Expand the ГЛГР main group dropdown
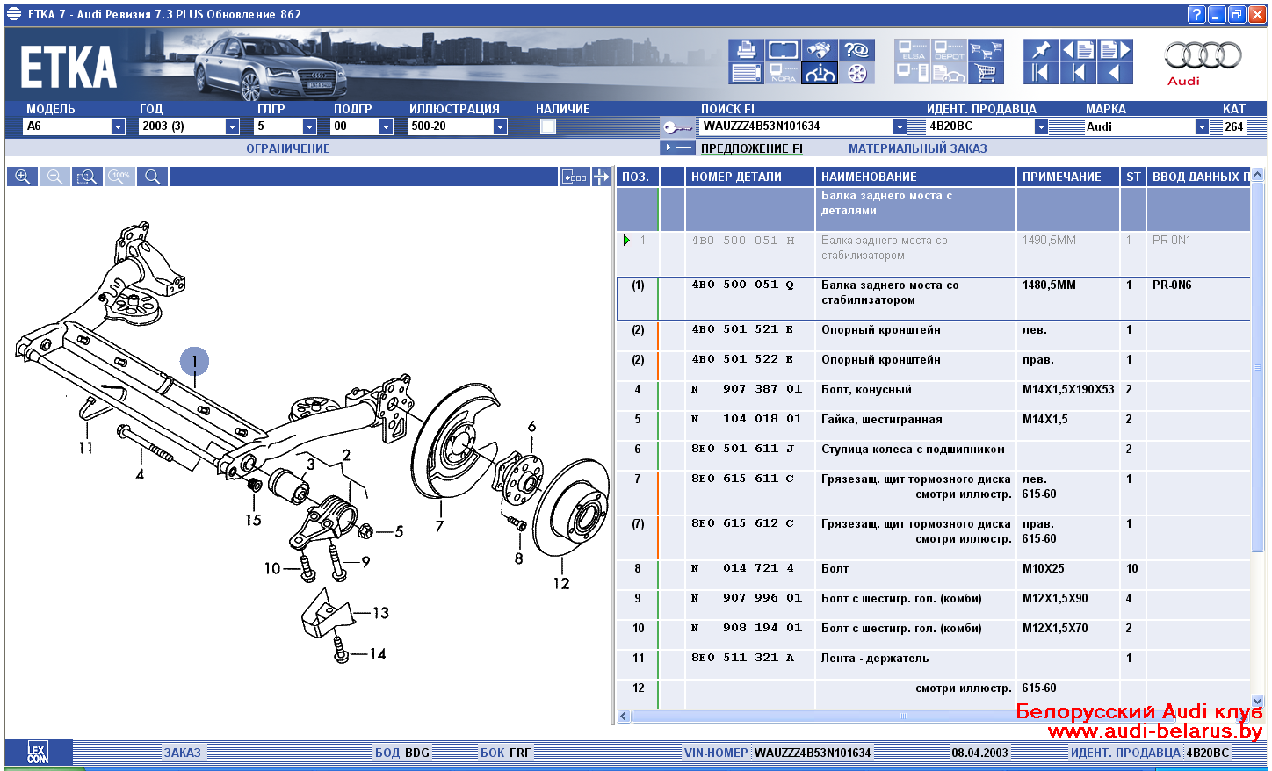Screen dimensions: 1272x771 [309, 126]
